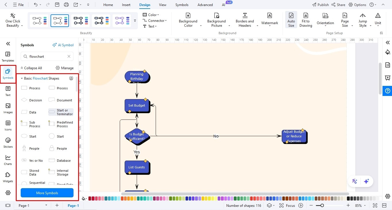This screenshot has width=392, height=210.
Task: Select the Decision flowchart shape
Action: point(32,100)
